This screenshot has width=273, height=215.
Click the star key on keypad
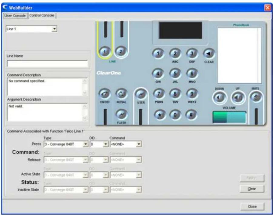tap(159, 115)
